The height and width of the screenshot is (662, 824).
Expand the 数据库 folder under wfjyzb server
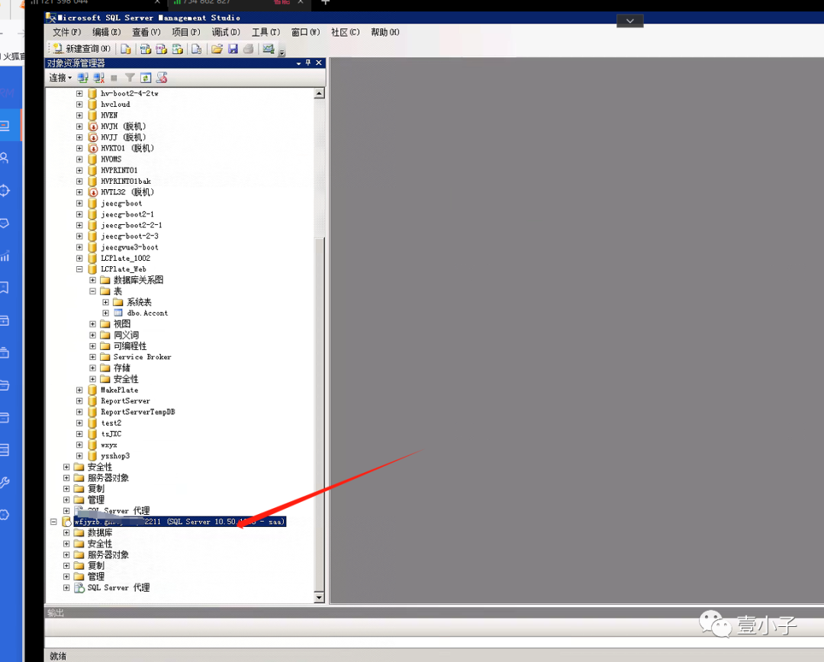pyautogui.click(x=66, y=533)
